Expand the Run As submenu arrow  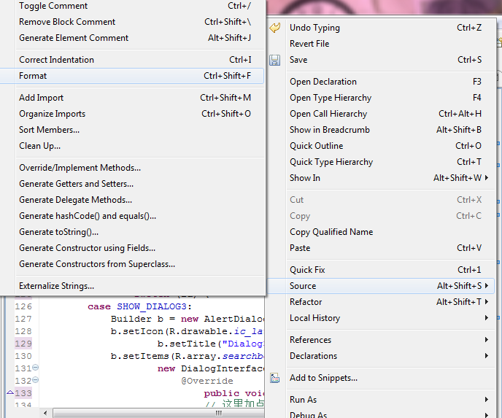point(487,400)
